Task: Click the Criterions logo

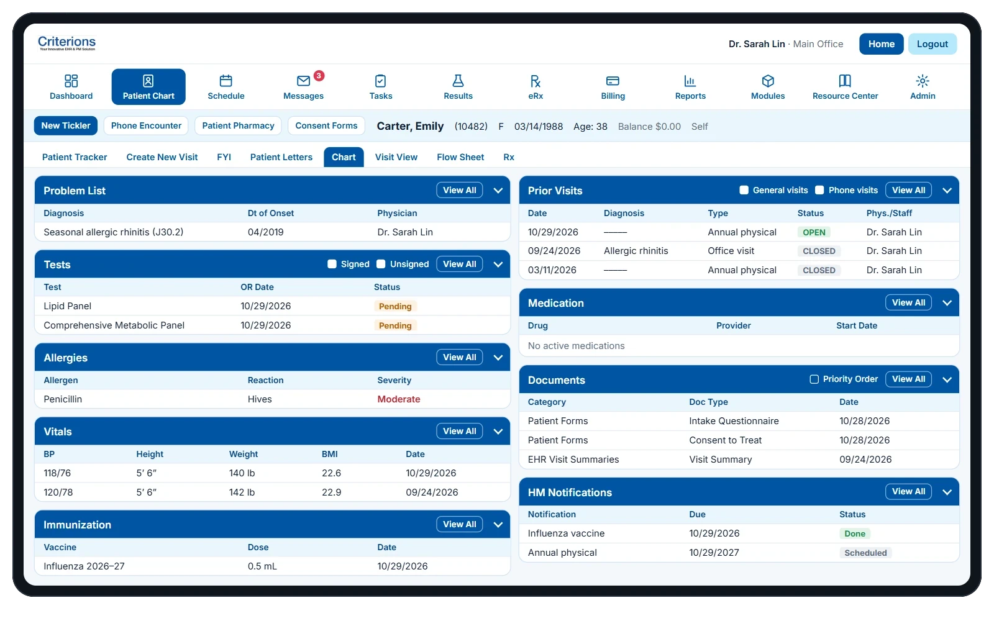Action: pos(67,43)
